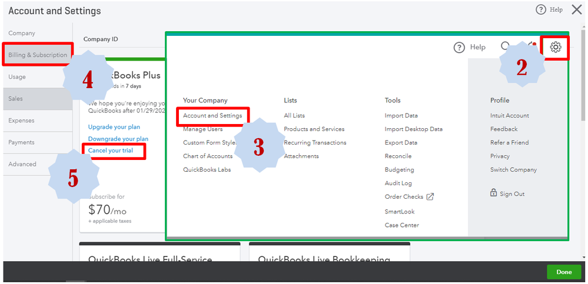The image size is (588, 284).
Task: Click the green Done button
Action: click(564, 272)
